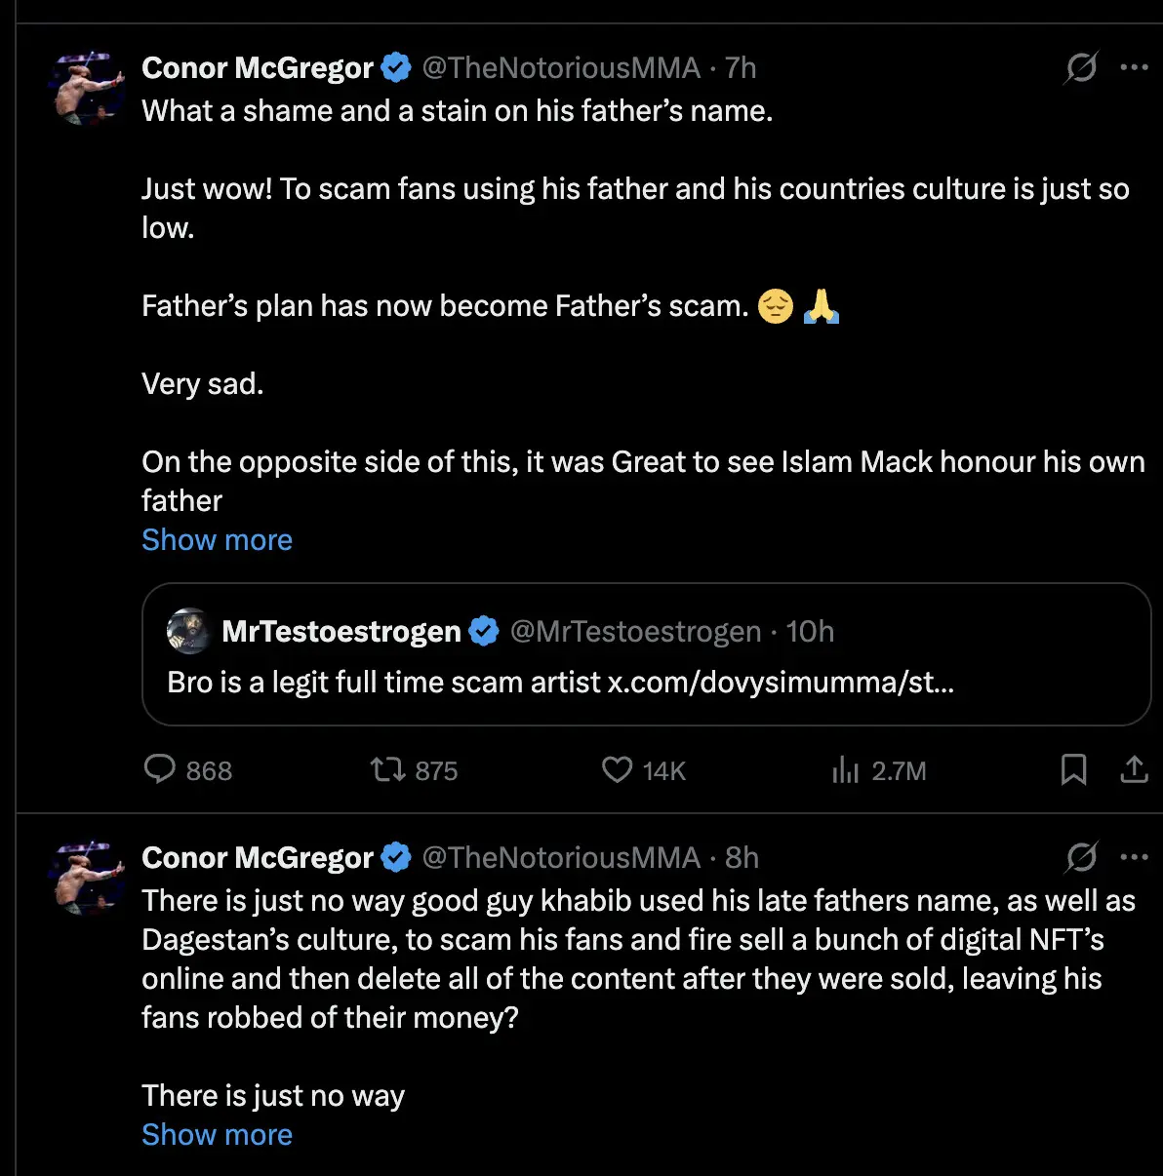The height and width of the screenshot is (1176, 1163).
Task: Repost the Father's scam tweet
Action: click(388, 770)
